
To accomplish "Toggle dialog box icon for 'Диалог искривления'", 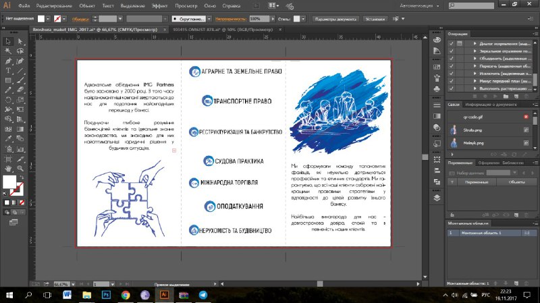I will tap(460, 44).
